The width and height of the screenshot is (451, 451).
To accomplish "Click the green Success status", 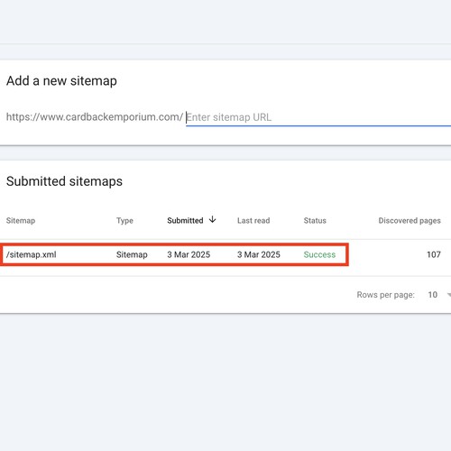I will tap(319, 254).
